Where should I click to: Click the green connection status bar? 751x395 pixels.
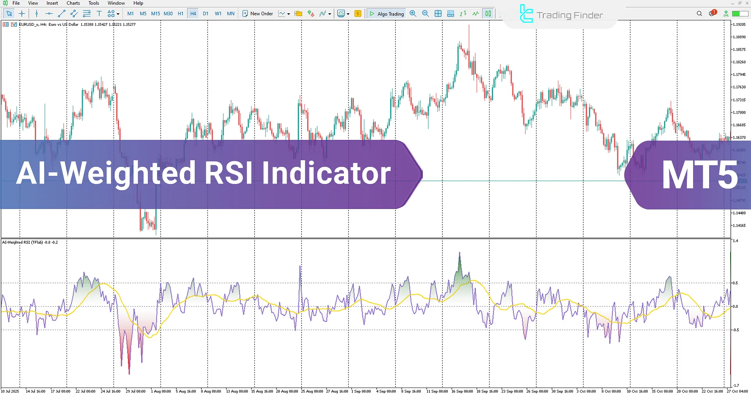(x=739, y=13)
